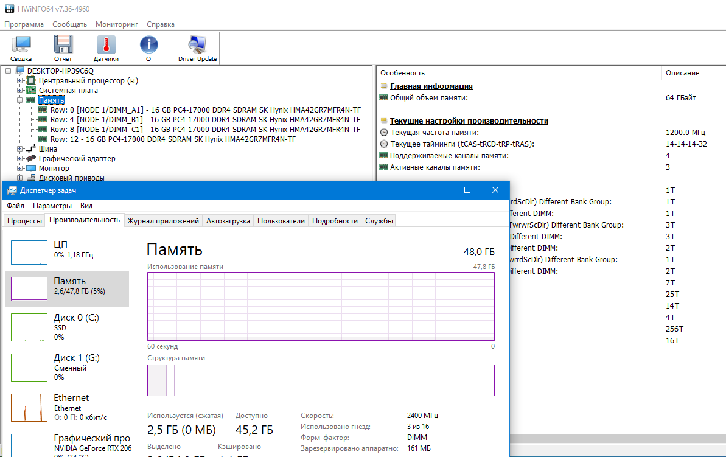Switch to the Службы tab
Screen dimensions: 726x457
pyautogui.click(x=379, y=221)
